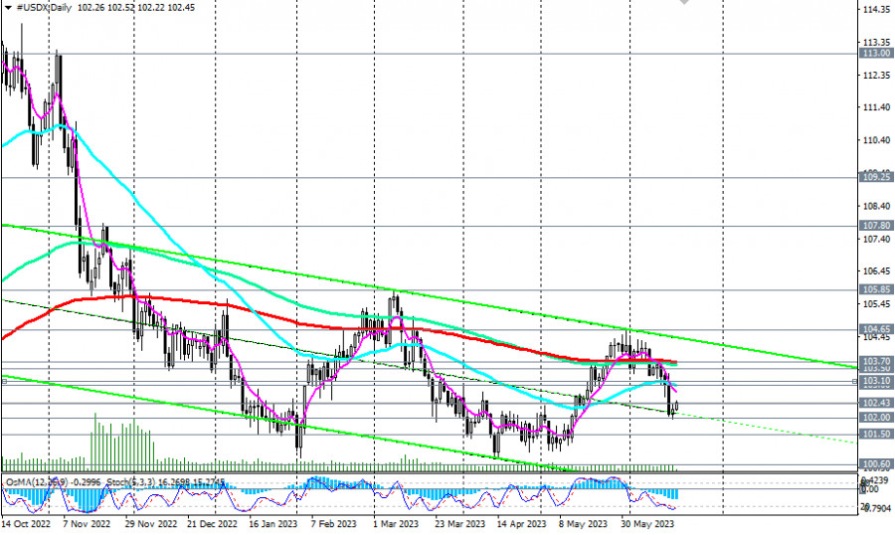Click the 104.65 resistance level tag
The width and height of the screenshot is (895, 535).
[x=876, y=329]
